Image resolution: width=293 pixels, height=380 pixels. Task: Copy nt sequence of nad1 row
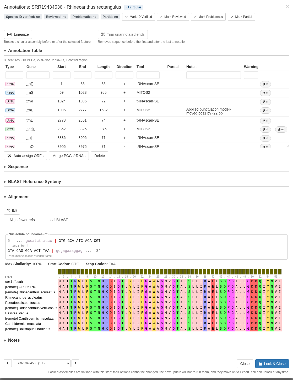pyautogui.click(x=265, y=129)
